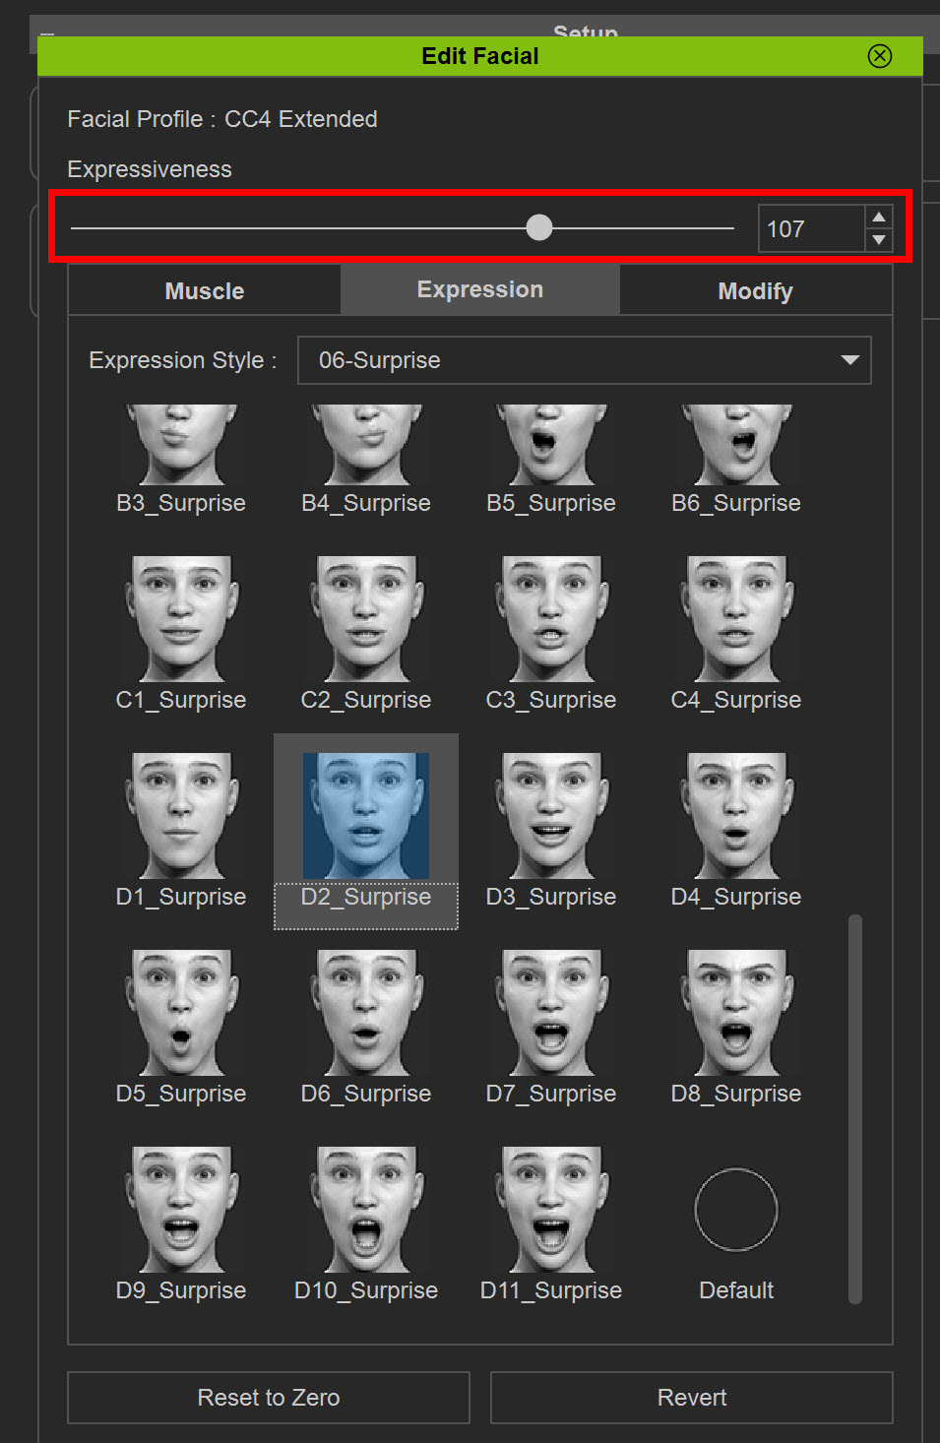Screen dimensions: 940x1443
Task: Click the expression list vertical scrollbar
Action: (x=855, y=1109)
